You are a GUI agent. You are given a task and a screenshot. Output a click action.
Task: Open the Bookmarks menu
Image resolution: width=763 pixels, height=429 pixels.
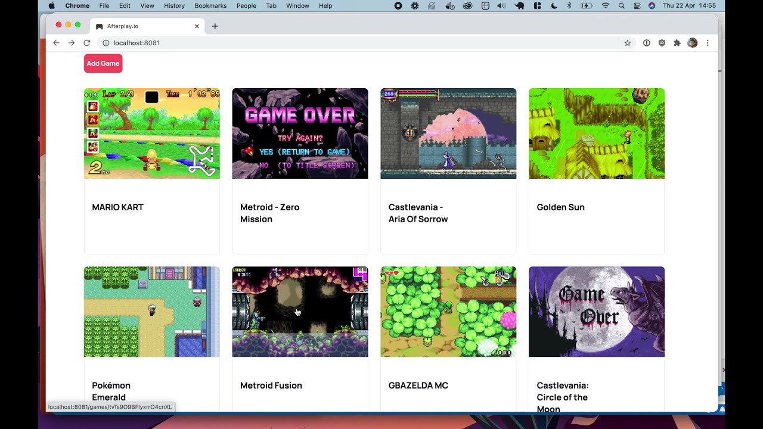coord(210,5)
